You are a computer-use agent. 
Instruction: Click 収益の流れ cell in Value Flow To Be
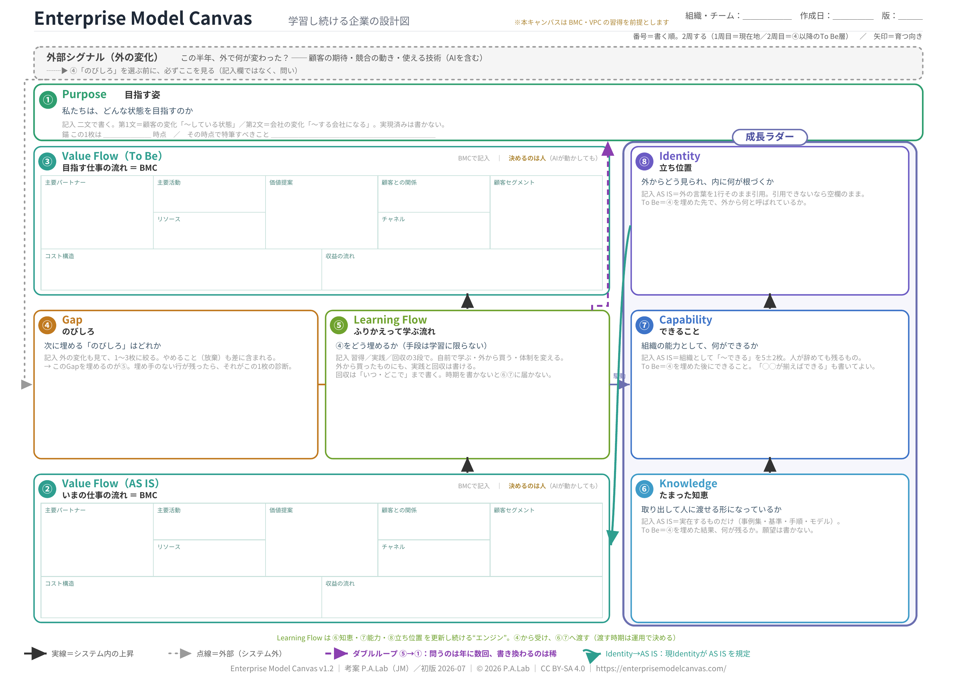pyautogui.click(x=462, y=270)
